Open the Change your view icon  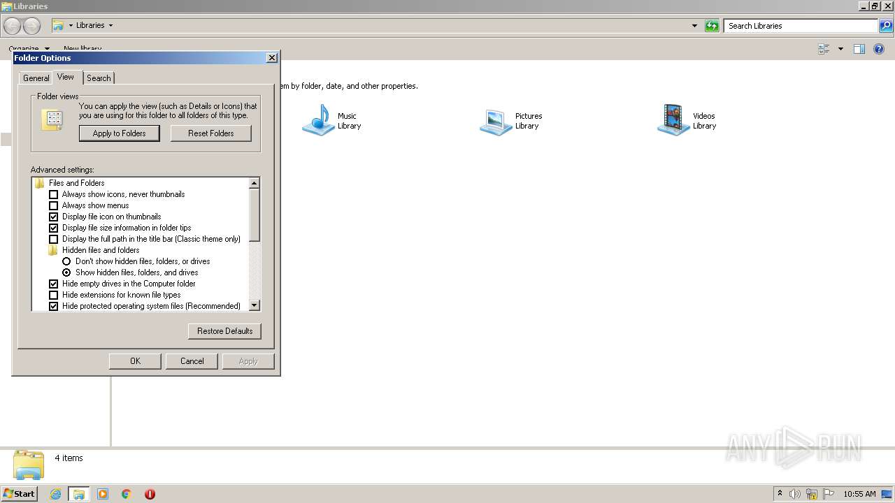click(x=824, y=49)
